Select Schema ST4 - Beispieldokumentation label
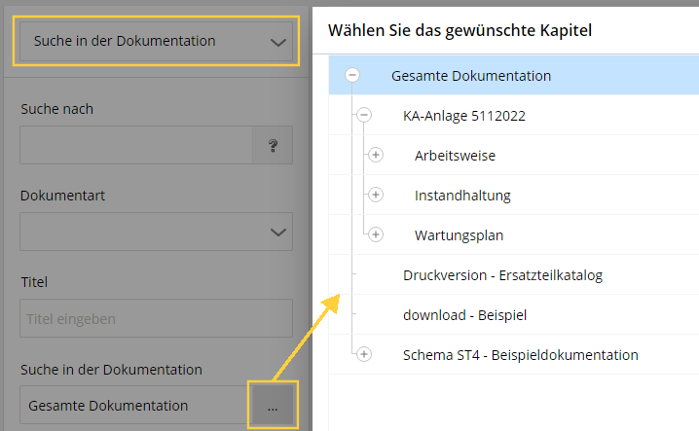This screenshot has height=431, width=699. pyautogui.click(x=520, y=355)
